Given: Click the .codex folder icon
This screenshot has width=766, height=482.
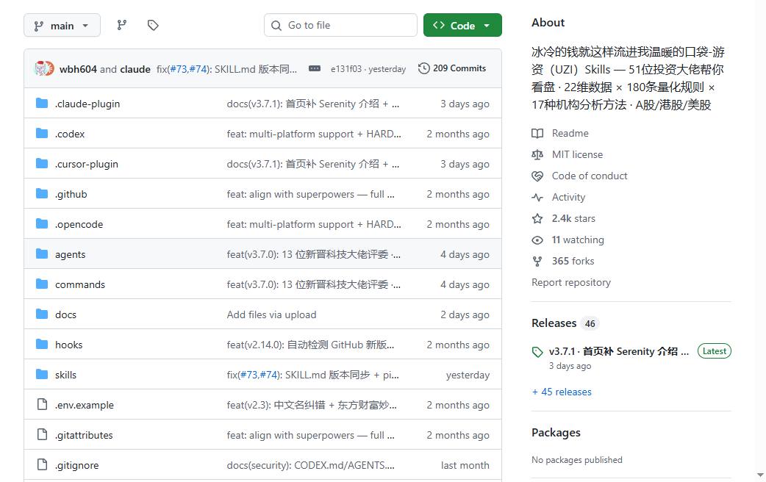Looking at the screenshot, I should (x=42, y=133).
